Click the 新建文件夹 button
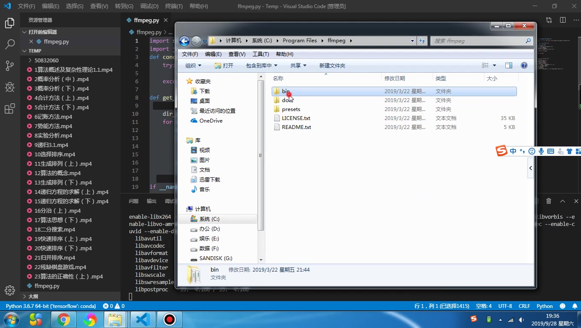Screen dimensions: 581x328 coord(332,65)
